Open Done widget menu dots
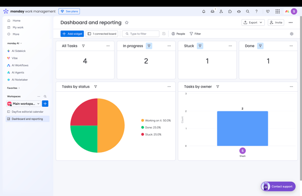Screen dimensions: 302x196 click(x=291, y=46)
